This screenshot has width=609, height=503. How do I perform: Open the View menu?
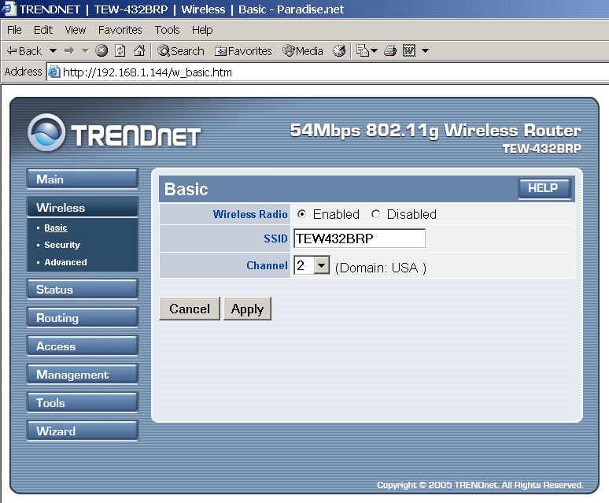(76, 30)
